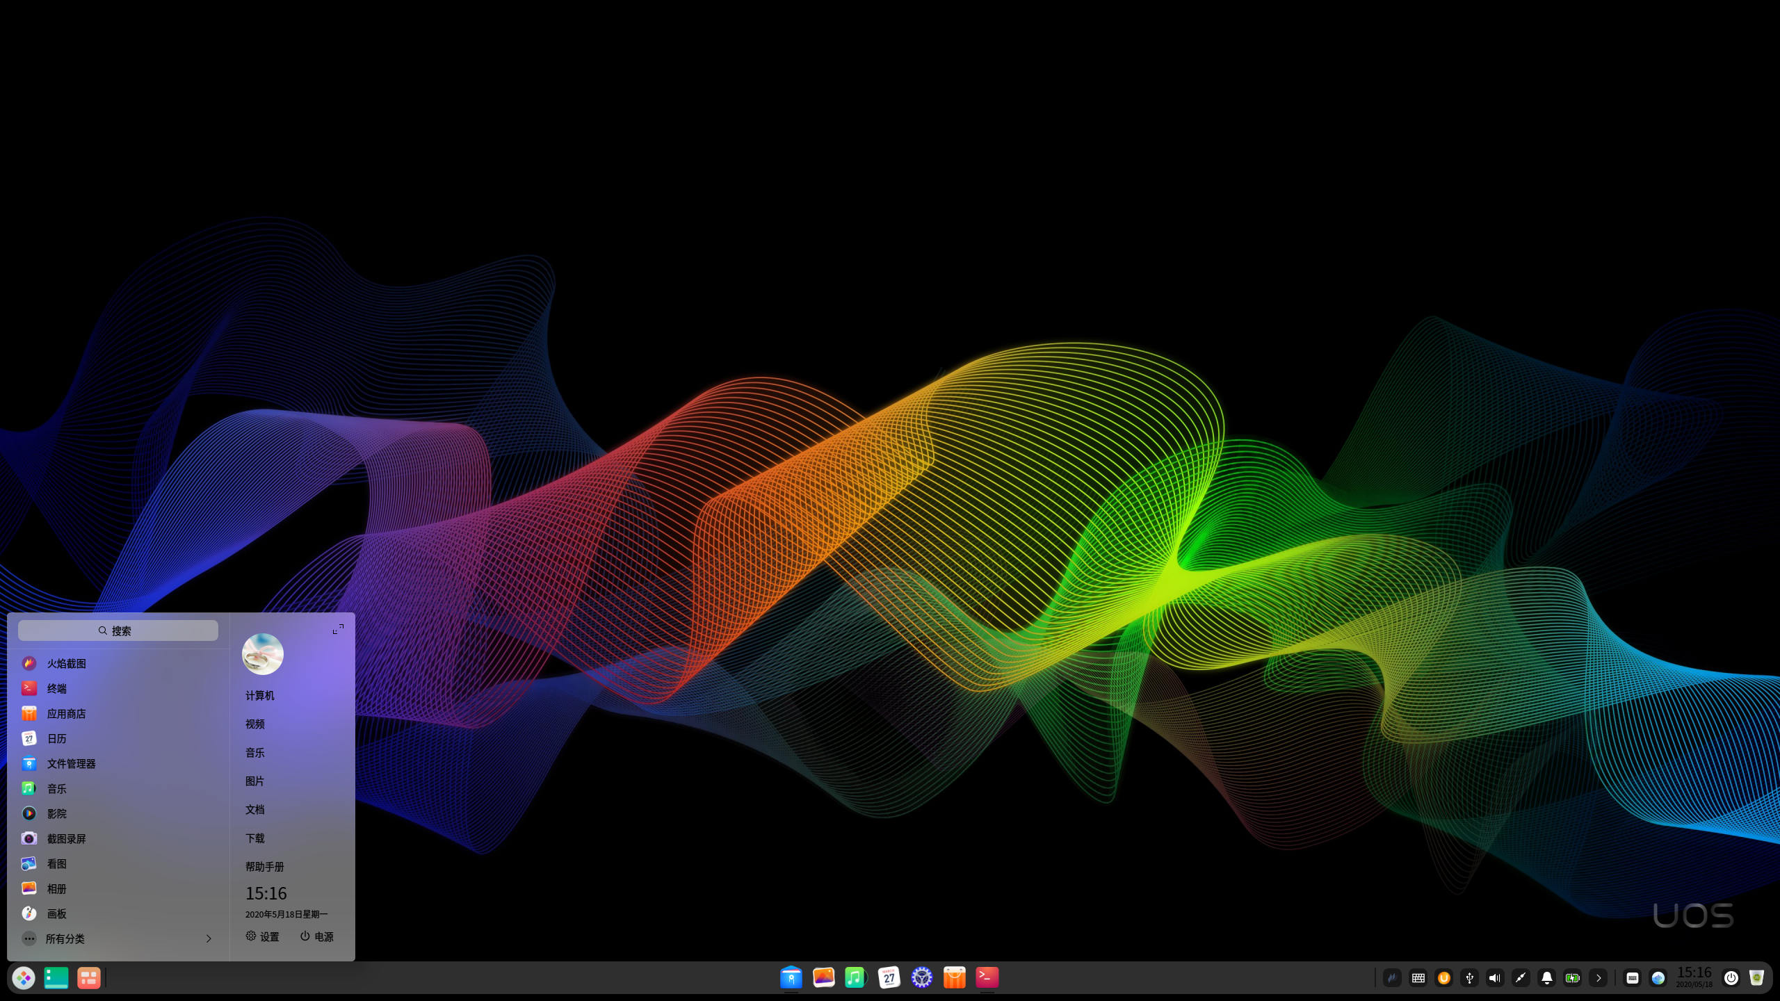Open the 设置 entry in the launcher
Image resolution: width=1780 pixels, height=1001 pixels.
pos(262,936)
